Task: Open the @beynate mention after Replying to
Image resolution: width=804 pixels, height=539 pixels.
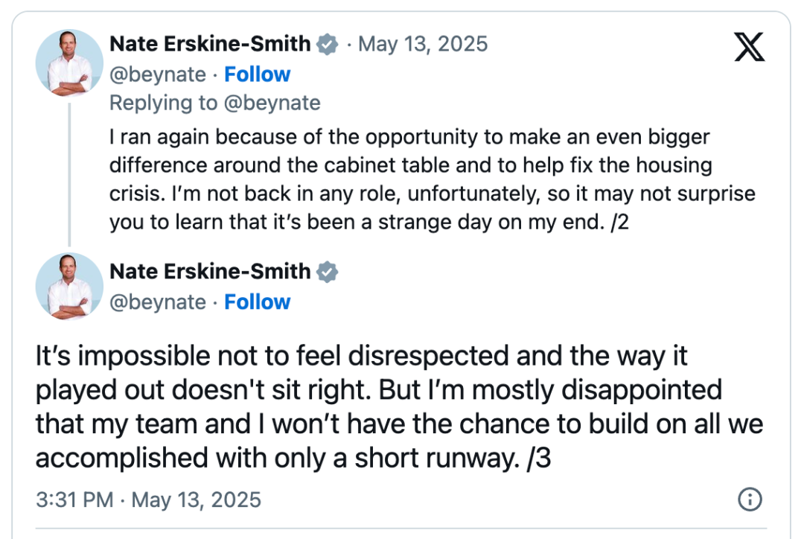Action: [x=272, y=103]
